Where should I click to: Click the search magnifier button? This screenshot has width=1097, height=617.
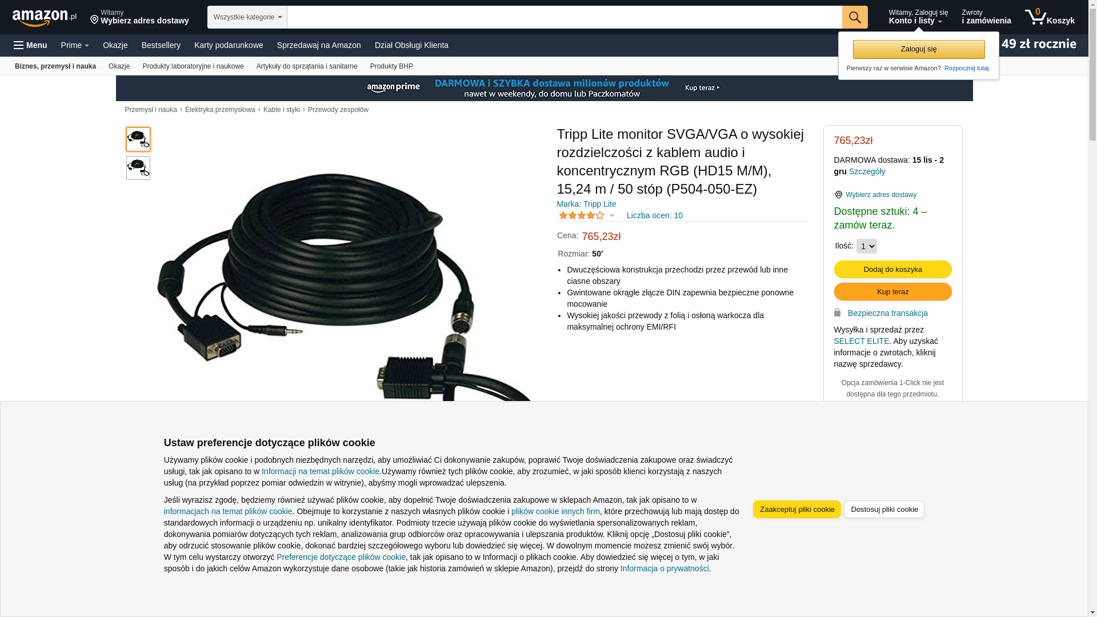(855, 17)
